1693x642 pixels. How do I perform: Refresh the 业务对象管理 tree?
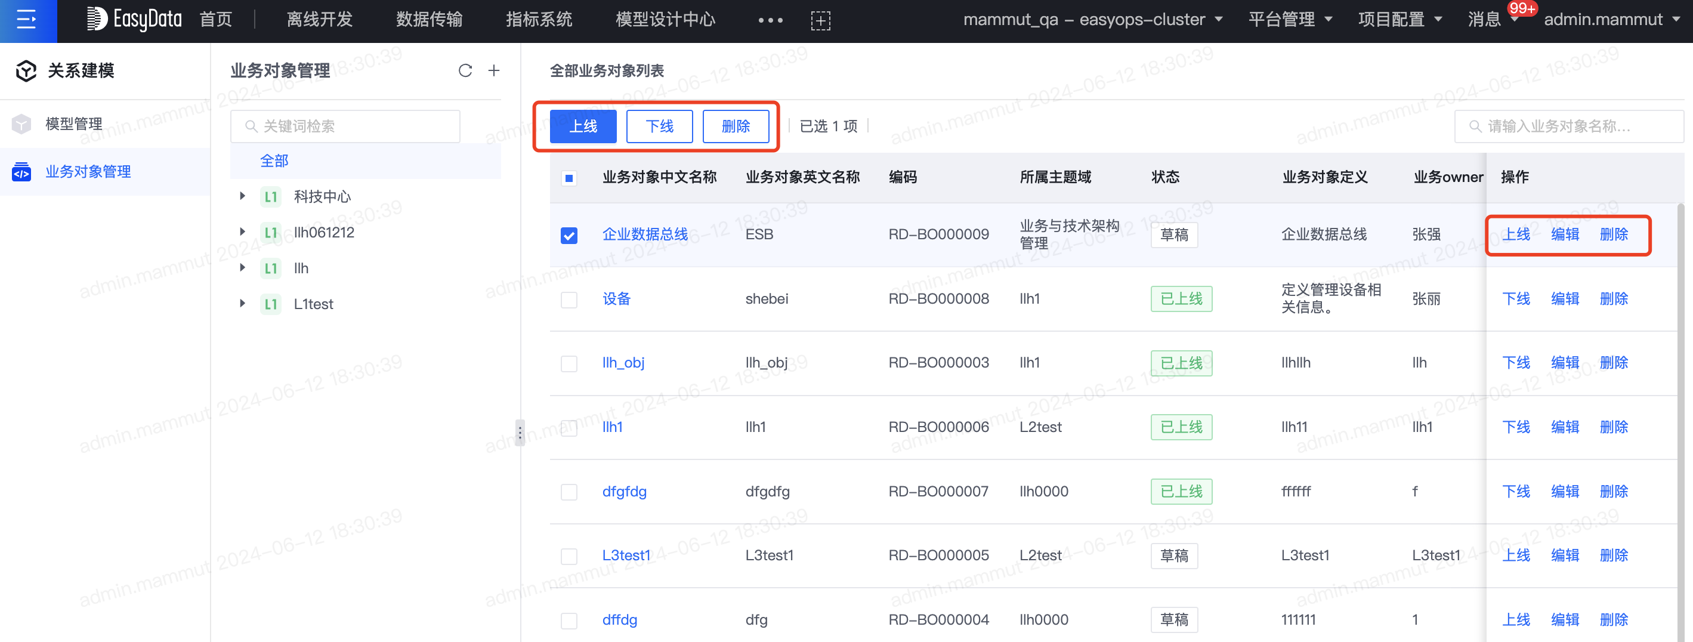coord(465,70)
